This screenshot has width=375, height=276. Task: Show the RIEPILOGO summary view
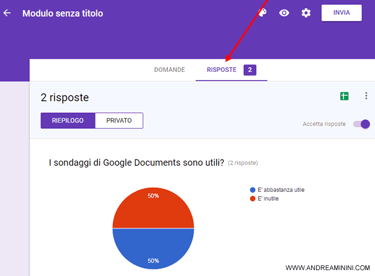pyautogui.click(x=68, y=120)
